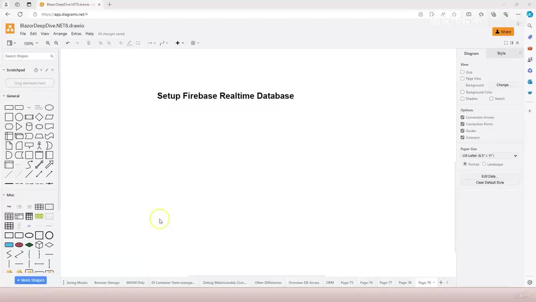Choose the Cloud shape in General

(x=39, y=127)
